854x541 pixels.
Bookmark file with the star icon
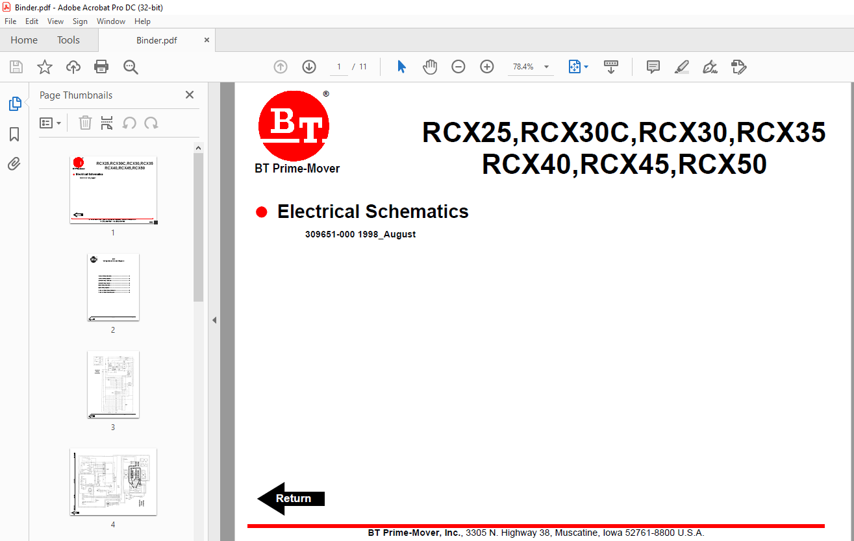point(44,67)
